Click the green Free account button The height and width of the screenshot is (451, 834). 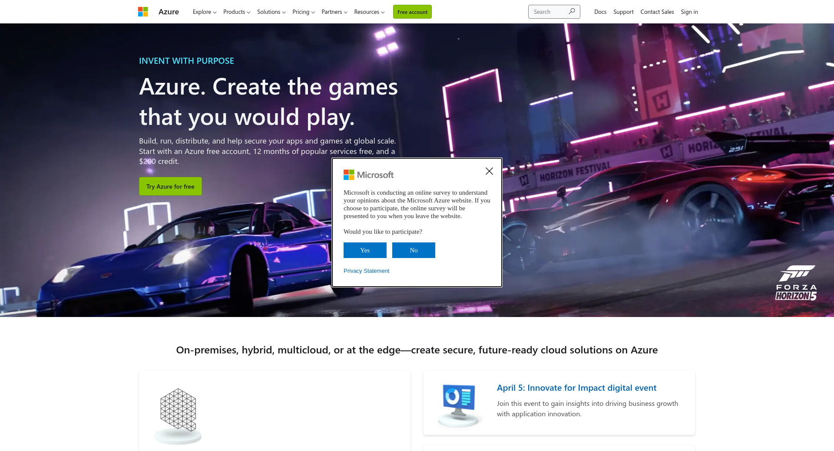(x=412, y=12)
